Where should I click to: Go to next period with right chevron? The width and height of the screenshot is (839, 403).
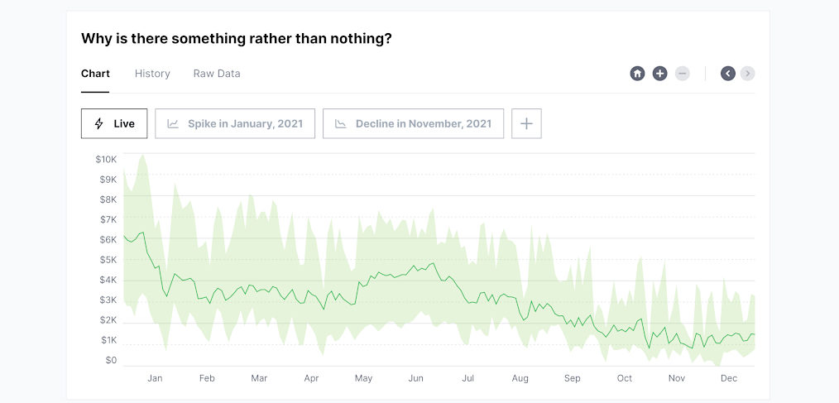(747, 74)
